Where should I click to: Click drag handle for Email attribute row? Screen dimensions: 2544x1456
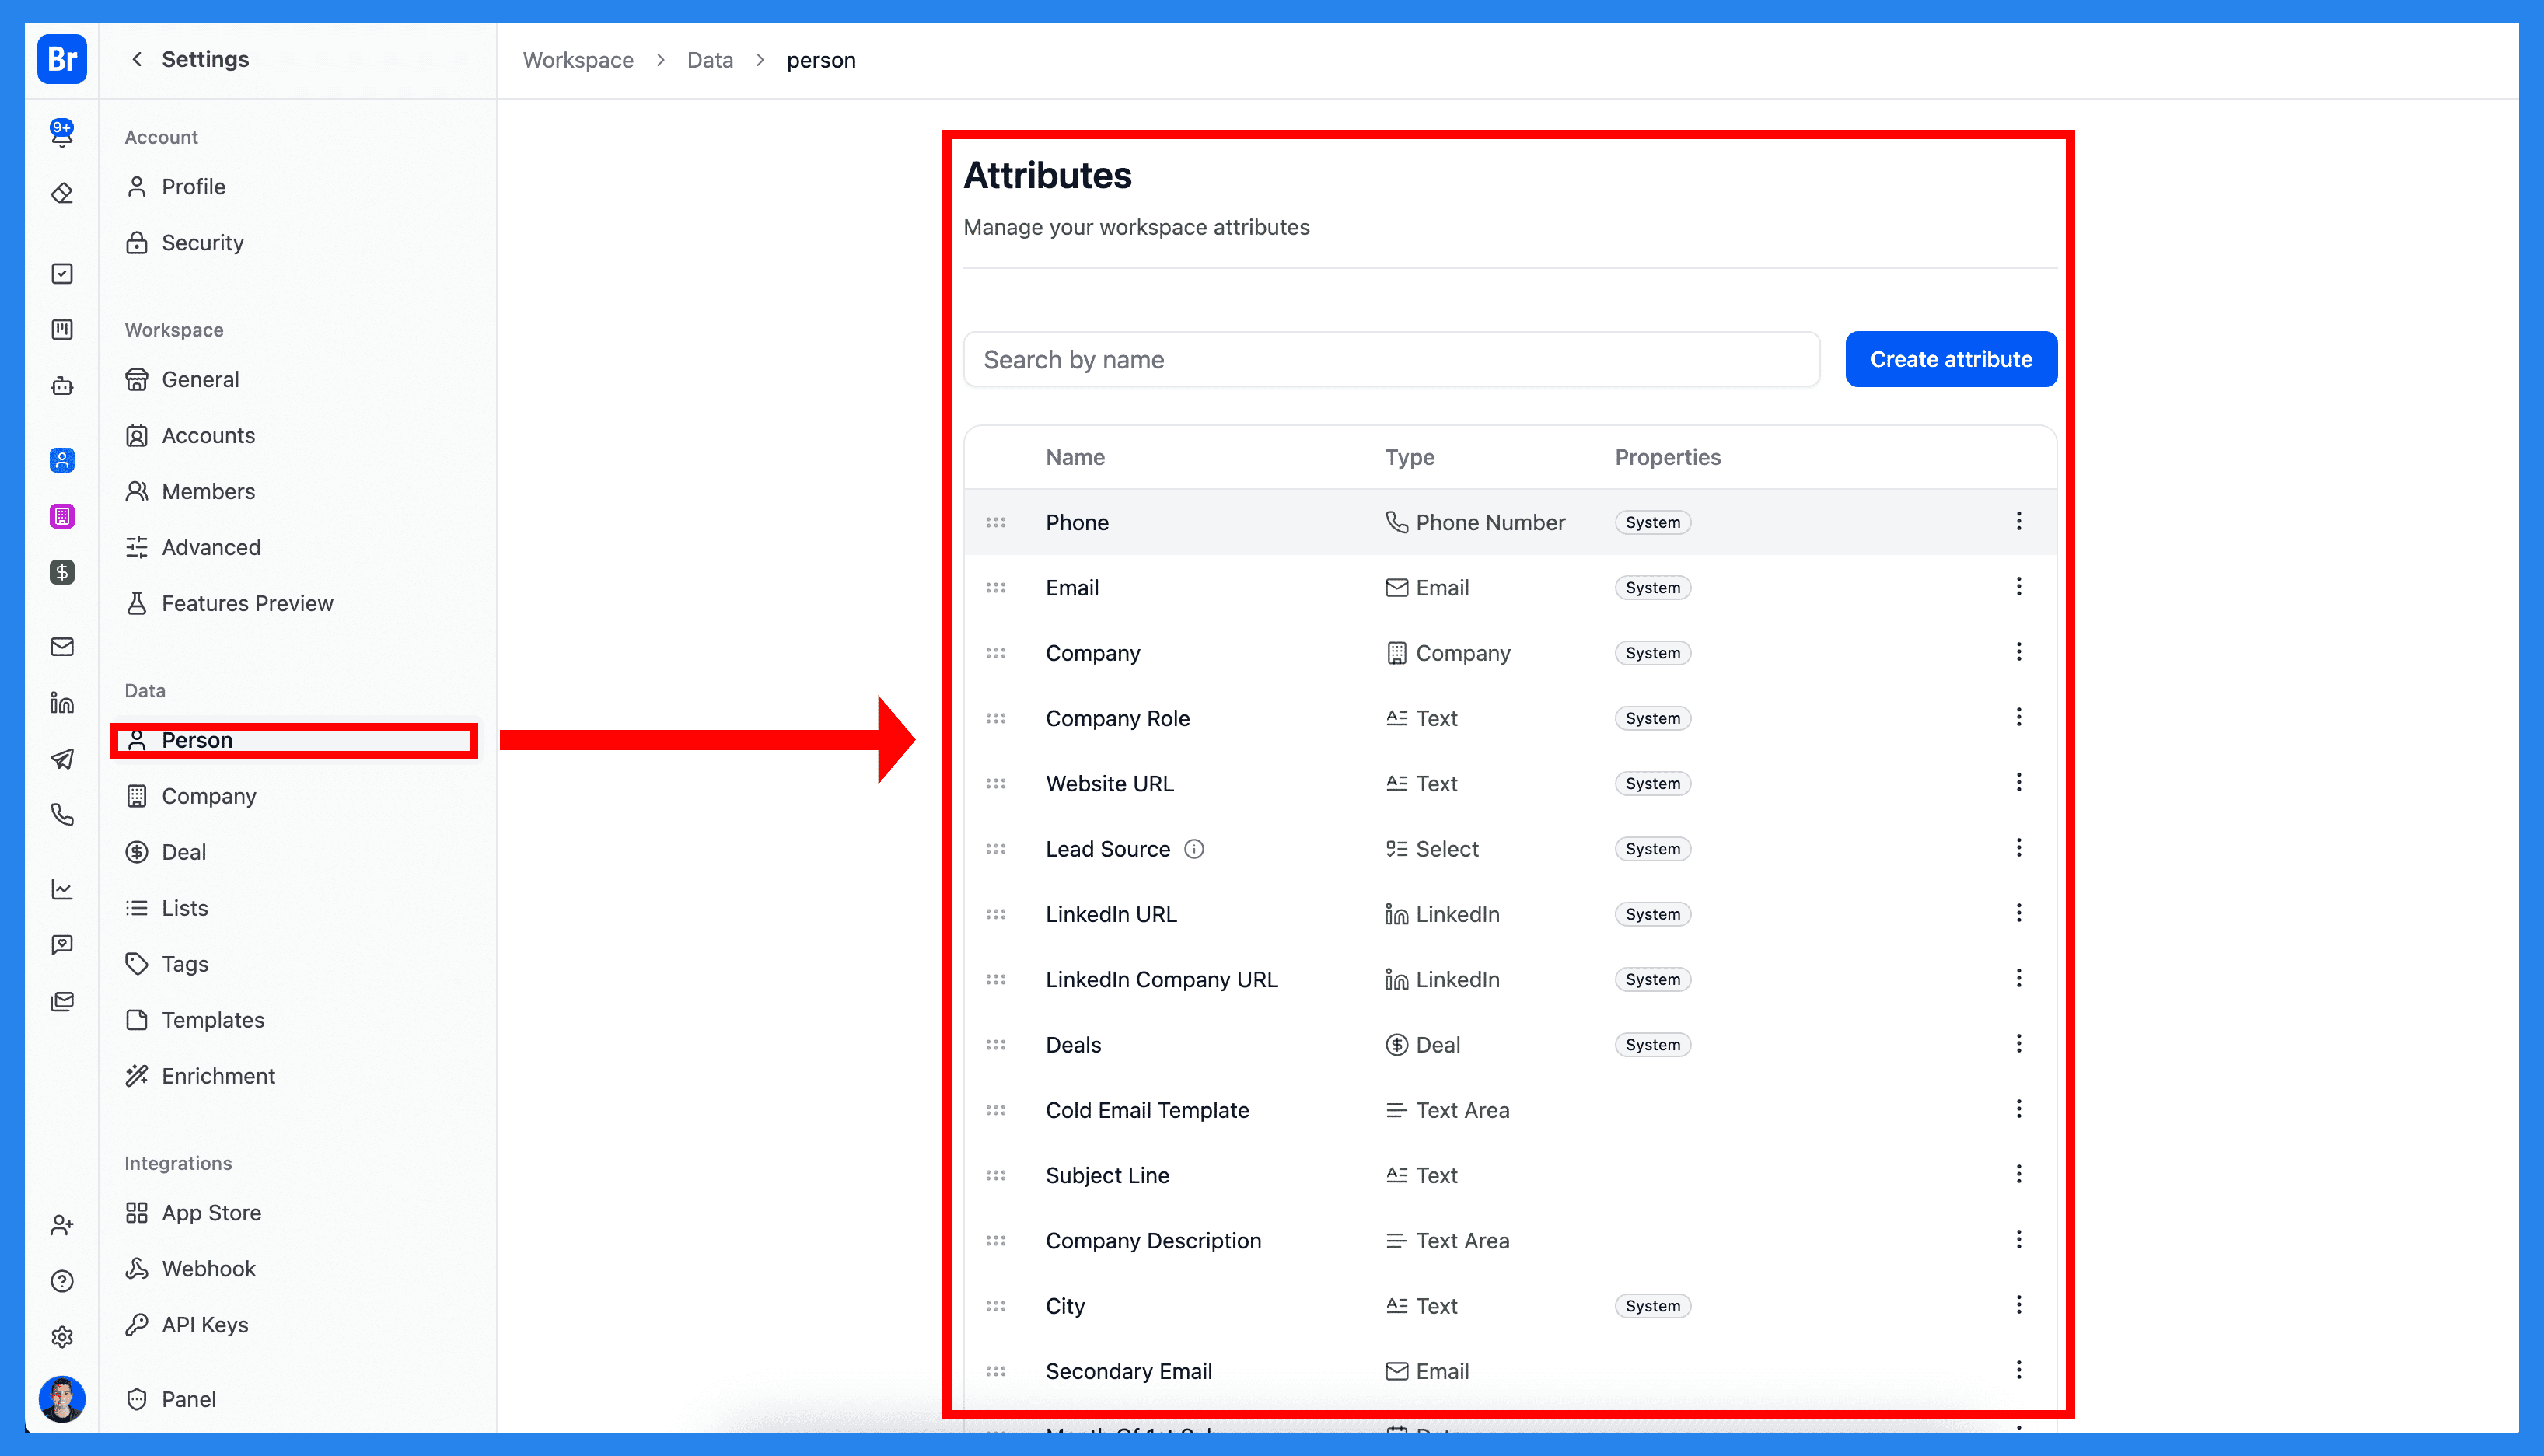tap(996, 588)
